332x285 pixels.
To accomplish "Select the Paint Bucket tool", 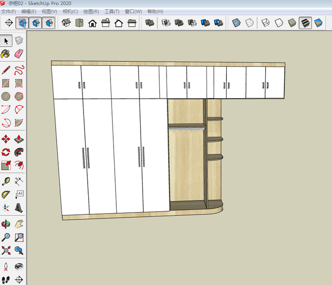I will click(6, 54).
